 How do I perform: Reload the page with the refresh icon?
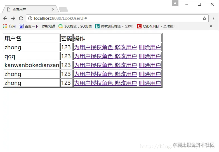(x=21, y=18)
